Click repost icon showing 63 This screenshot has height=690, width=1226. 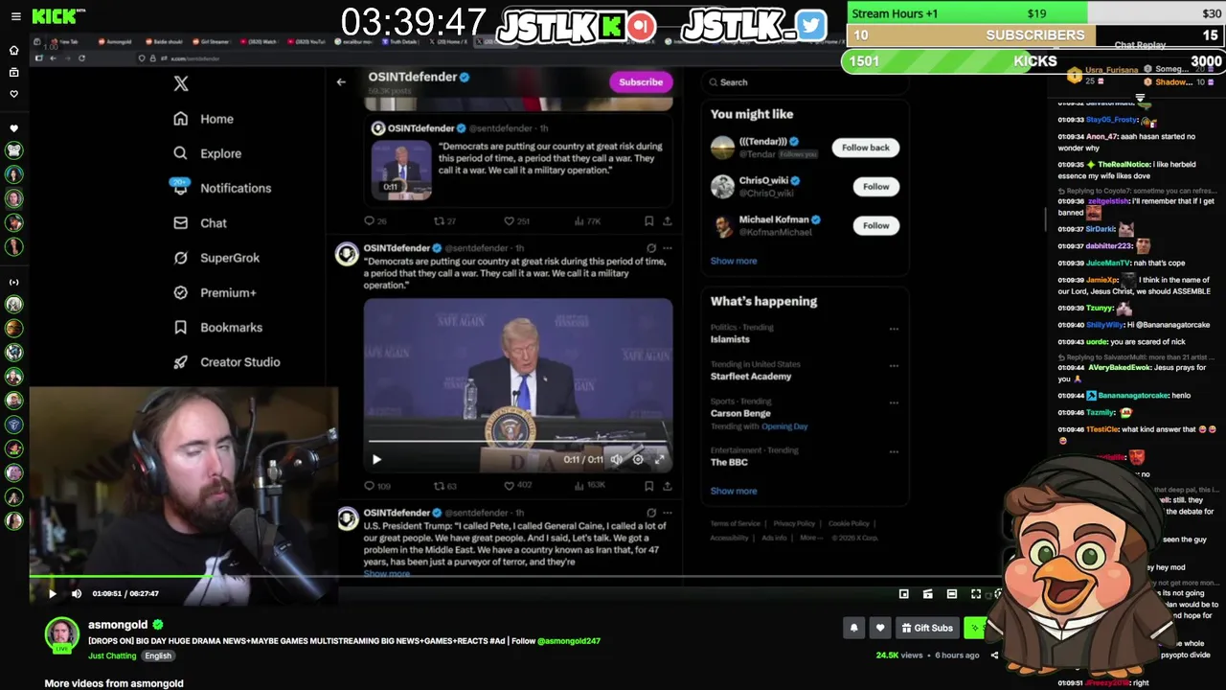coord(439,486)
